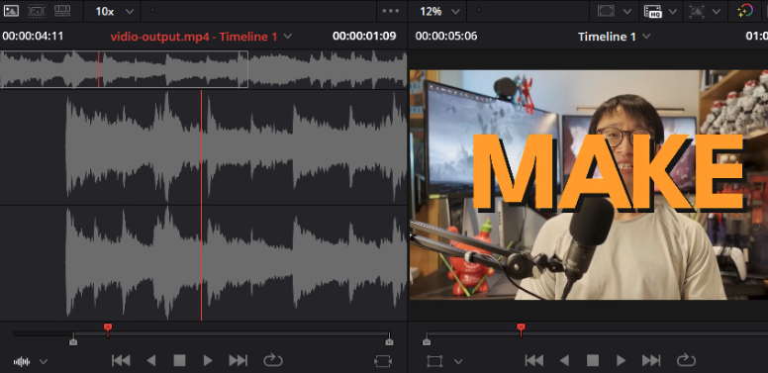Open the 10x waveform zoom dropdown
This screenshot has height=373, width=768.
pos(115,11)
